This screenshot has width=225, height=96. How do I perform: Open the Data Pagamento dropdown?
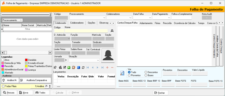pos(169,18)
